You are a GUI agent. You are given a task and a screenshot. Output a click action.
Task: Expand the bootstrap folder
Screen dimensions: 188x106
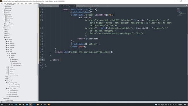(x=3, y=10)
